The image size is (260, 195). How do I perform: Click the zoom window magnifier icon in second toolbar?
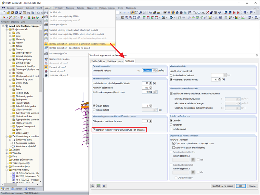[x=127, y=17]
